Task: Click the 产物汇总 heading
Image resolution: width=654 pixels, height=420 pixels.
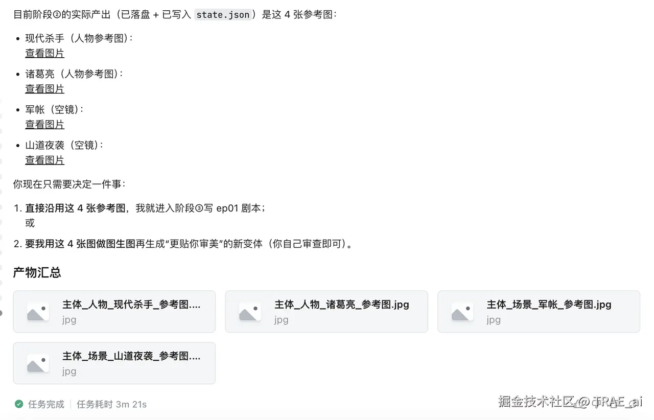Action: coord(37,272)
